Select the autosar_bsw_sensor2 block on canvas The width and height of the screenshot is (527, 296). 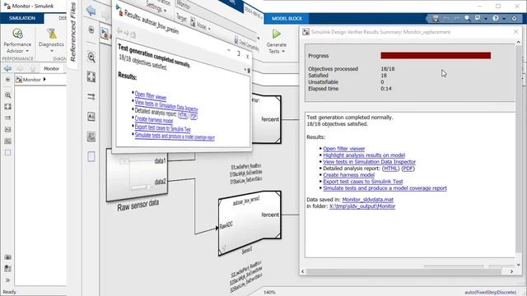tap(250, 223)
